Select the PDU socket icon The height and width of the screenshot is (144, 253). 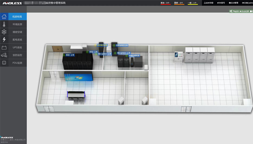click(4, 63)
